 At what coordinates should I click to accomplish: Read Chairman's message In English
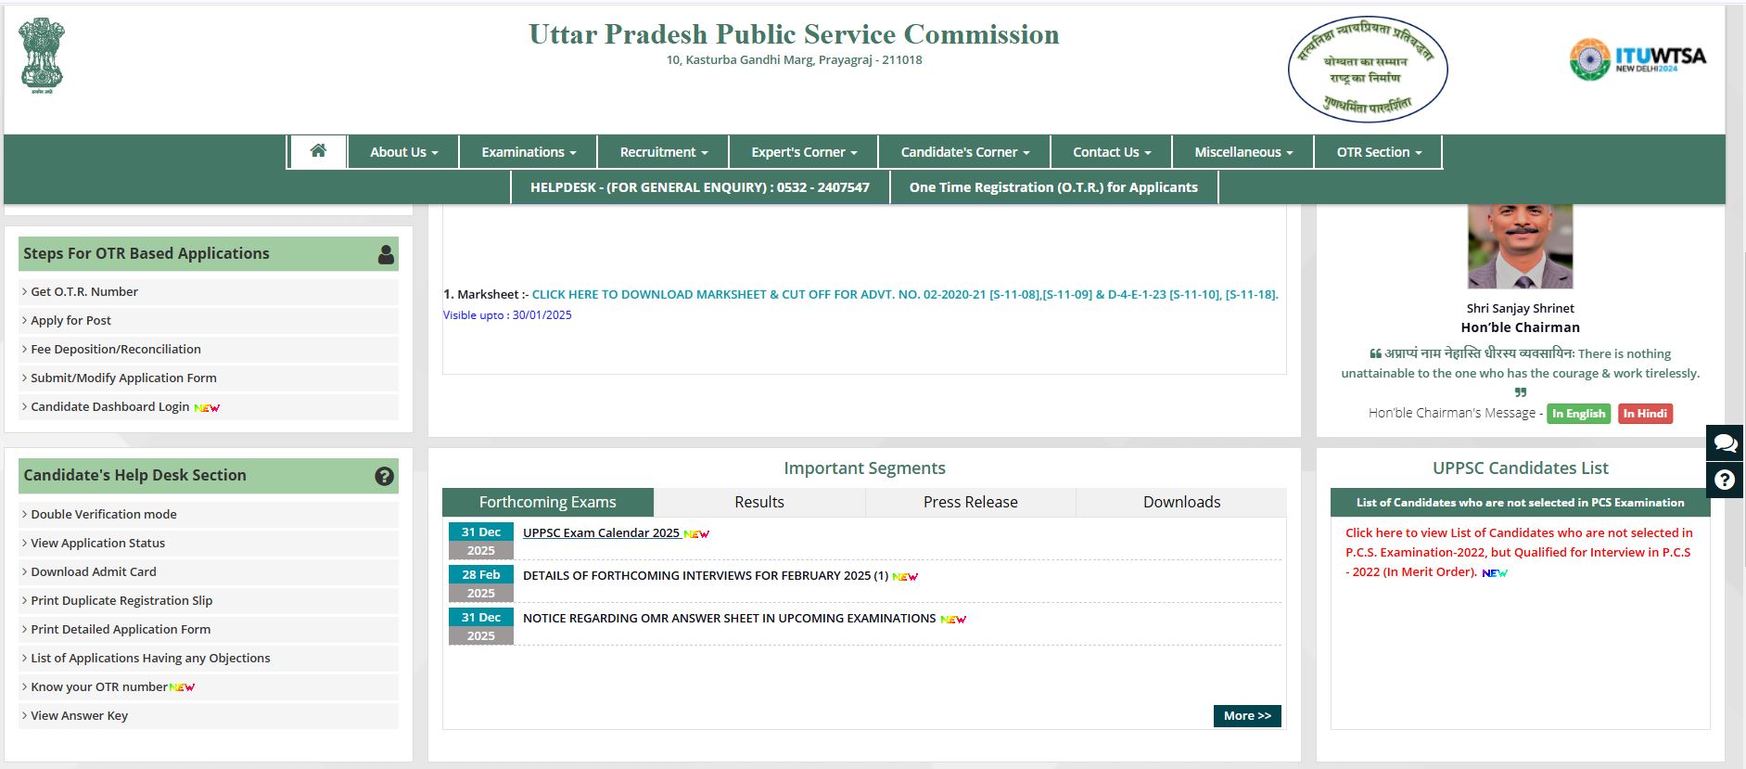pos(1578,414)
